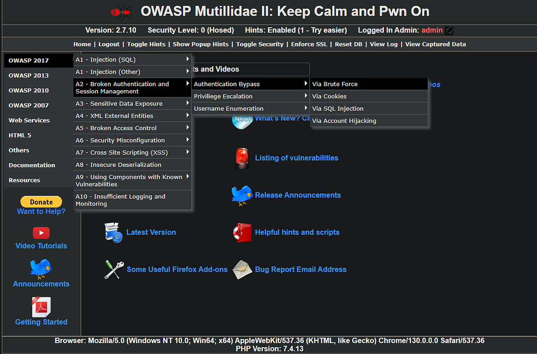The width and height of the screenshot is (537, 354).
Task: Expand A1 - Injection (SQL) submenu arrow
Action: (x=187, y=59)
